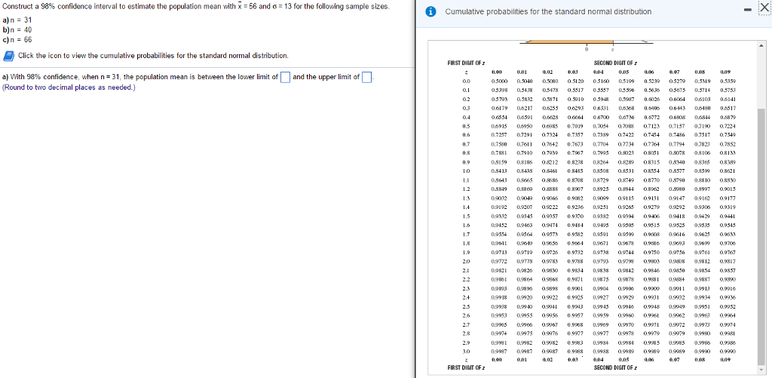Screen dimensions: 772x378
Task: Click the table cell 0.9936
Action: tap(728, 297)
